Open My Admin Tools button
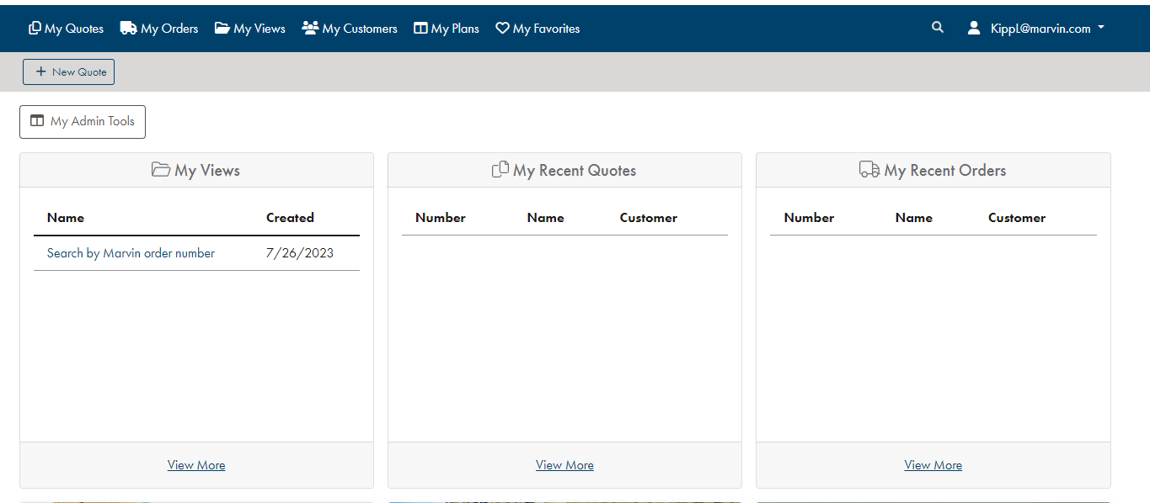1150x503 pixels. coord(83,122)
